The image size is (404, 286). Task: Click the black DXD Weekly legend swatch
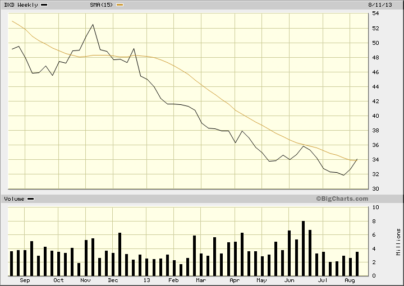pos(44,5)
